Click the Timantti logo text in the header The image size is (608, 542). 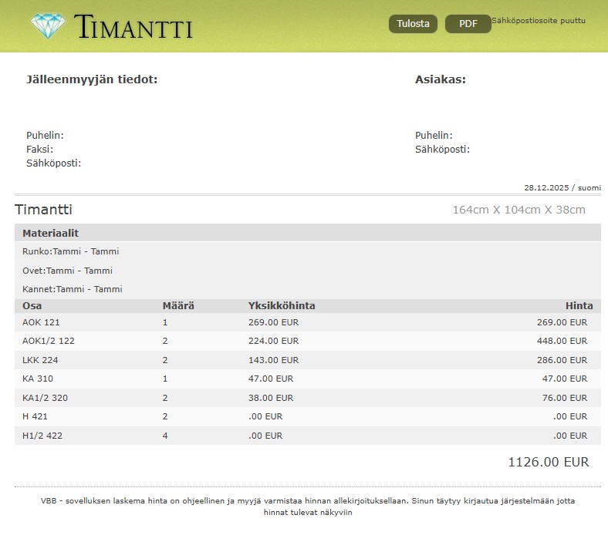pyautogui.click(x=133, y=27)
